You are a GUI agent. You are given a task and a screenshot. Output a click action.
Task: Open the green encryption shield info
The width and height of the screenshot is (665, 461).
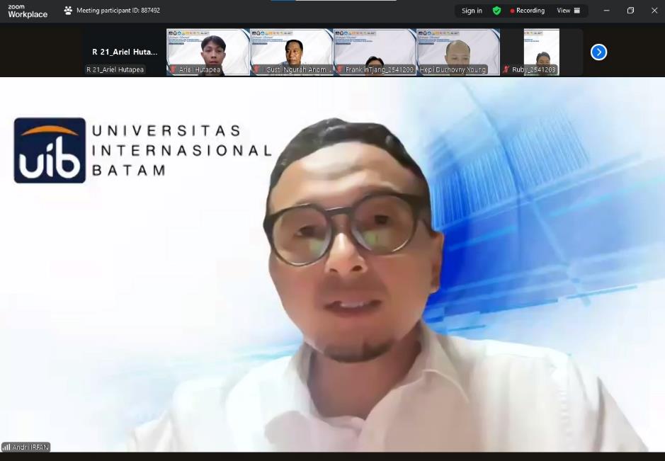496,11
